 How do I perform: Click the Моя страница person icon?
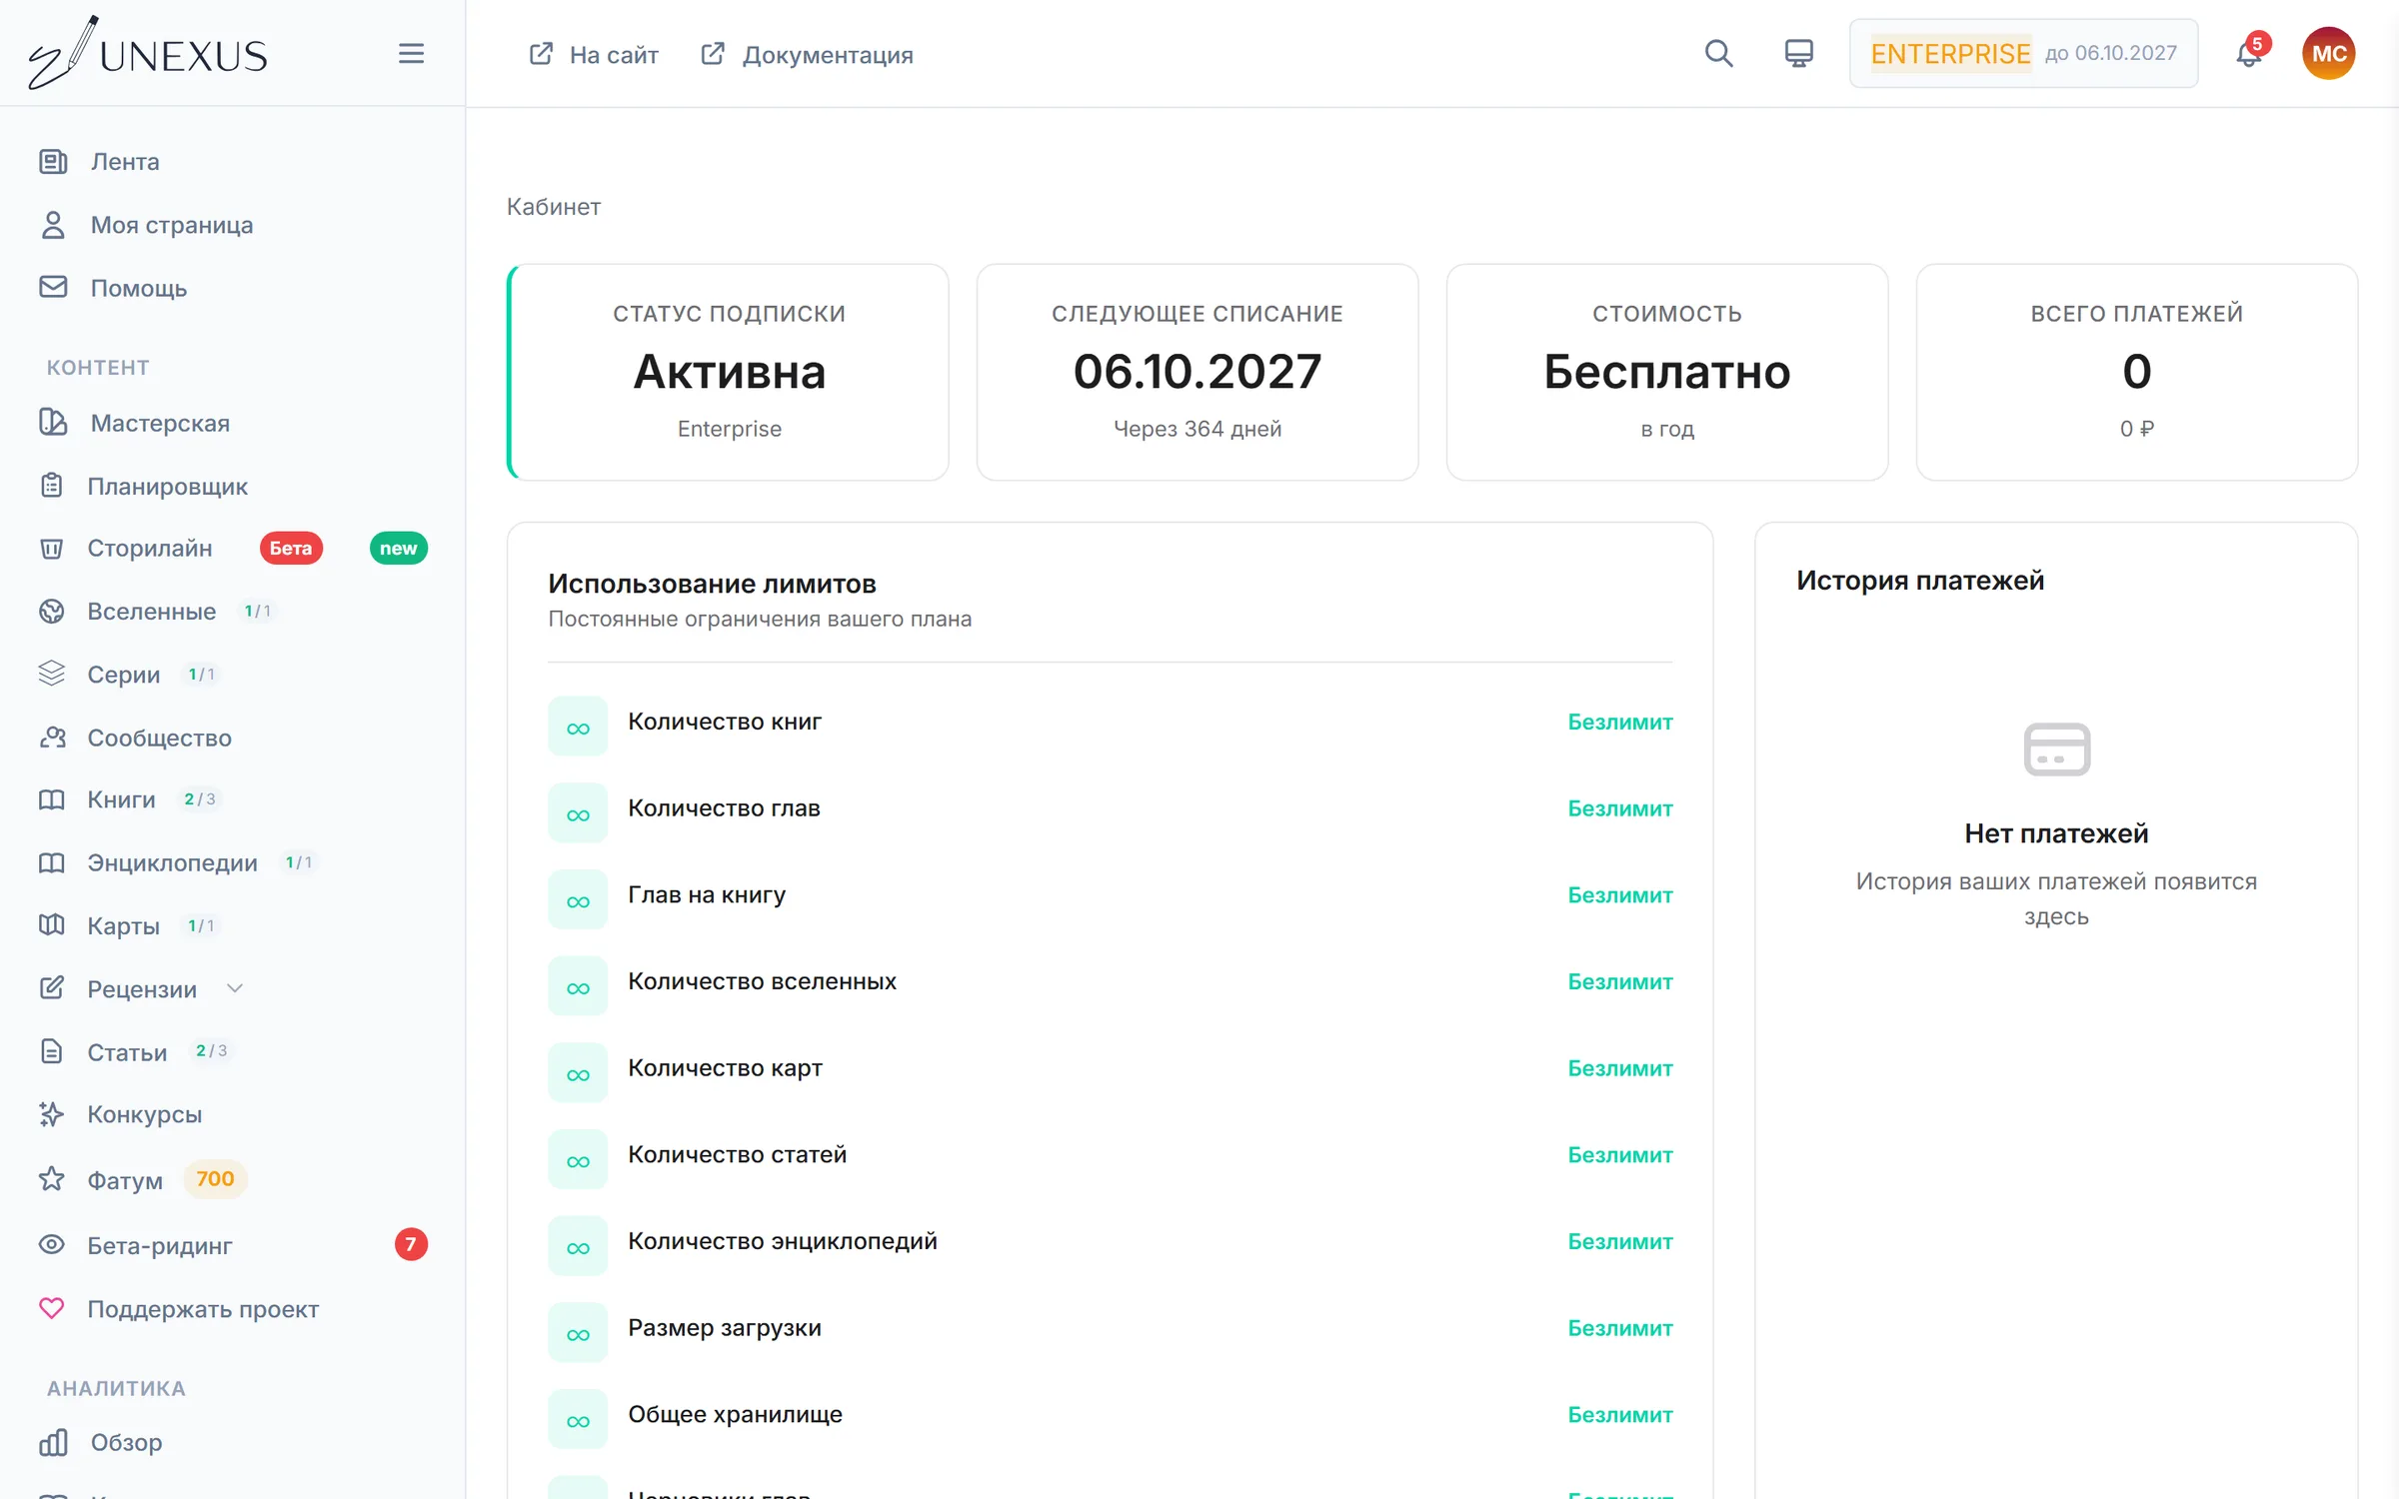click(53, 225)
